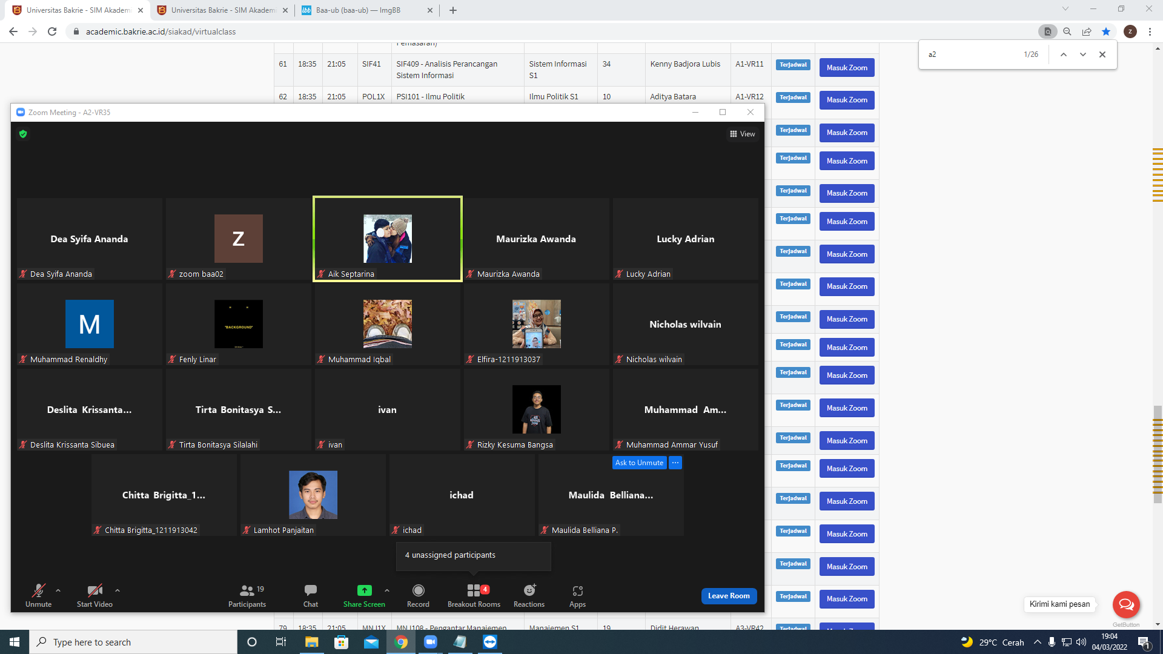1163x654 pixels.
Task: Open Zoom Apps
Action: click(x=577, y=595)
